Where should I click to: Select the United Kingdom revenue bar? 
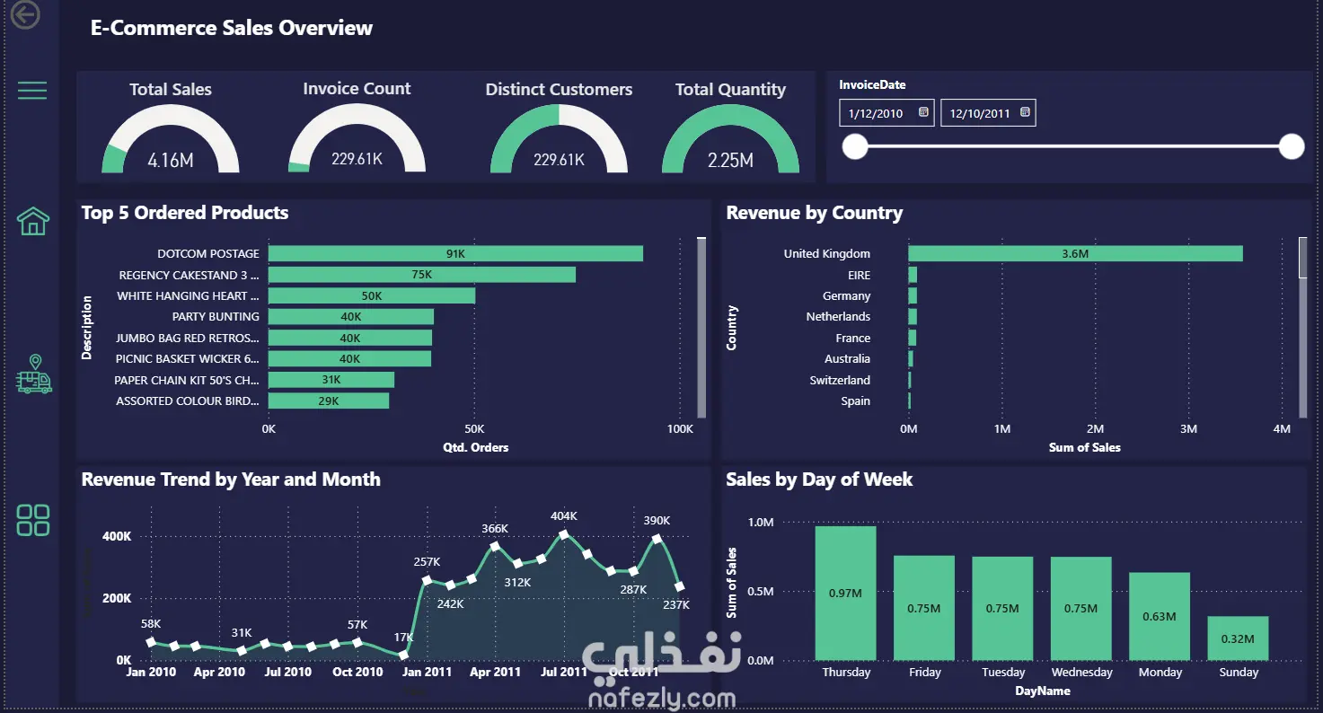pyautogui.click(x=1075, y=254)
